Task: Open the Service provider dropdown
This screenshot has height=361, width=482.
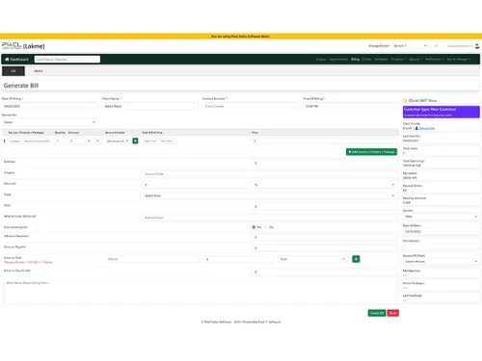Action: point(118,141)
